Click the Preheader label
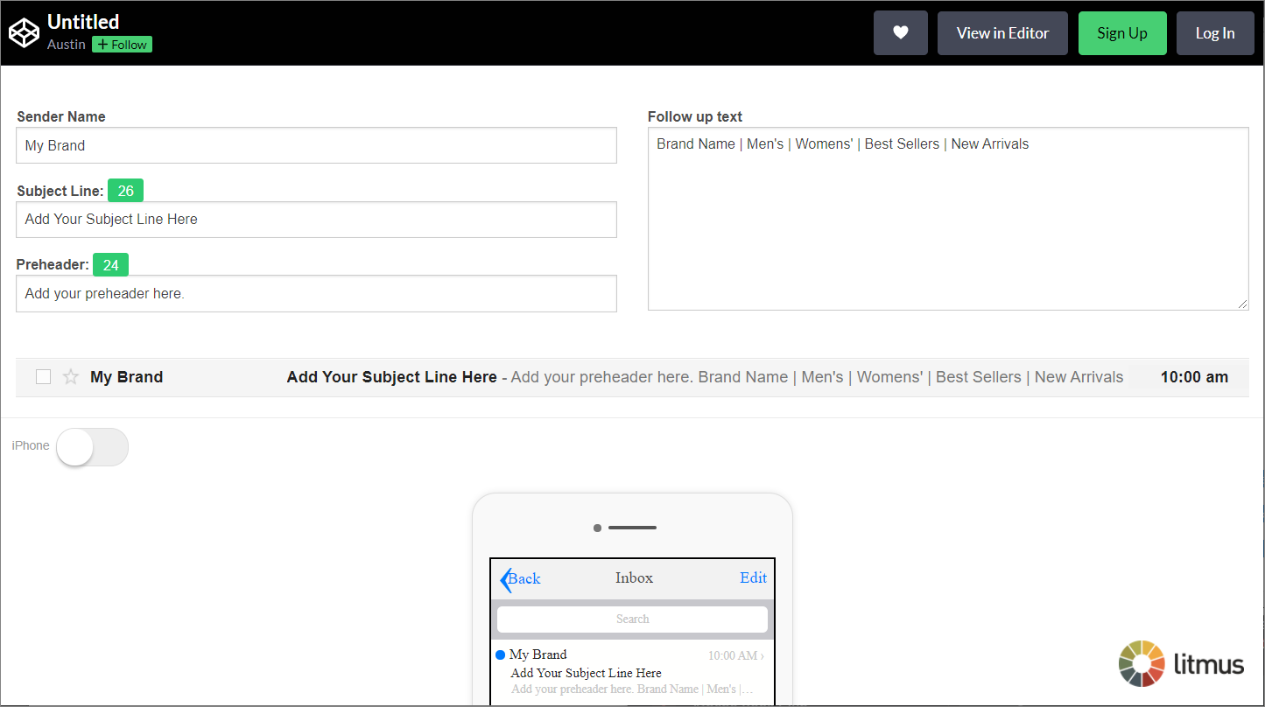The height and width of the screenshot is (707, 1265). pyautogui.click(x=53, y=264)
